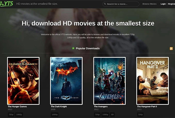The image size is (175, 118).
Task: Select 720p for The Hunger Games
Action: pyautogui.click(x=11, y=115)
